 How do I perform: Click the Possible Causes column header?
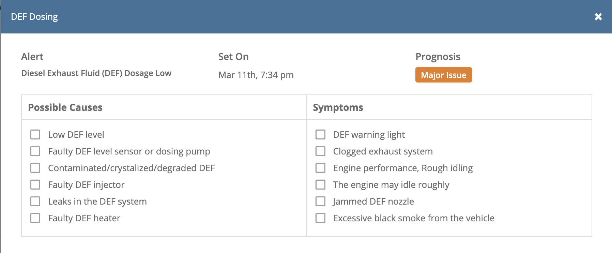(65, 107)
